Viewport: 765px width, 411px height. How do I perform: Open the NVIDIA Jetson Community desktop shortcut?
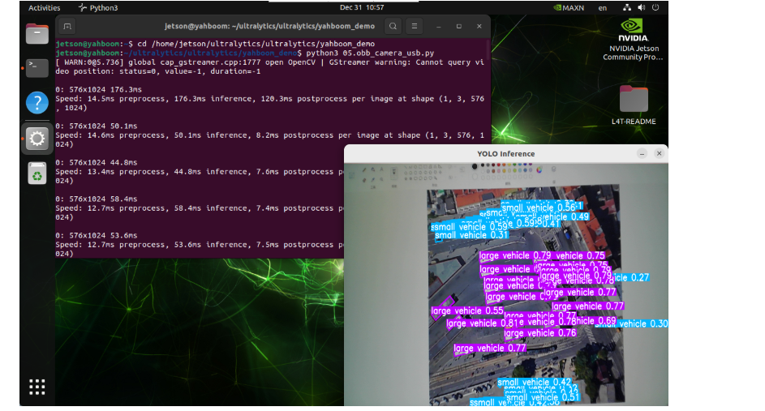(x=634, y=40)
